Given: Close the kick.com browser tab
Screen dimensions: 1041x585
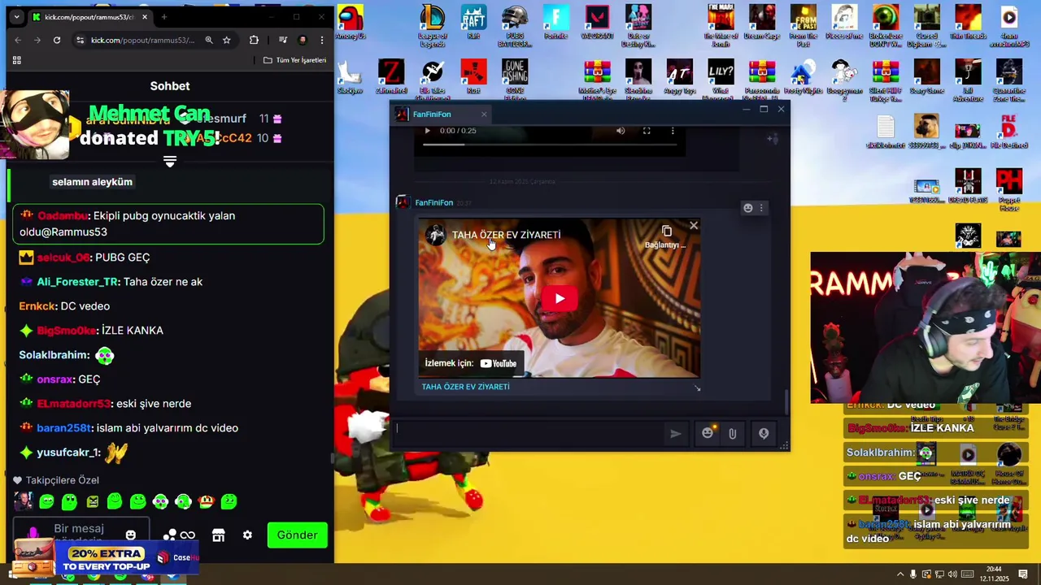Looking at the screenshot, I should click(145, 17).
